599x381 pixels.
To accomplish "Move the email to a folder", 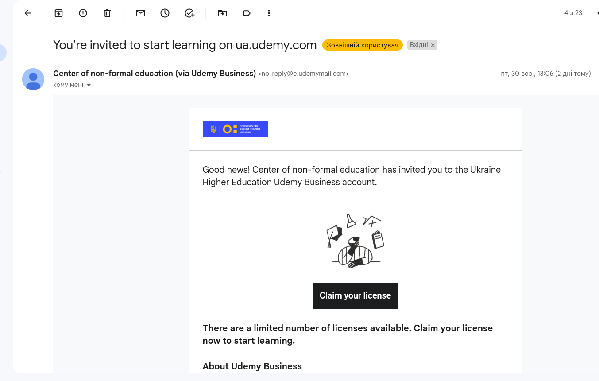I will click(x=222, y=13).
